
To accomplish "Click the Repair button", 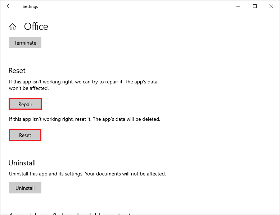I will pyautogui.click(x=25, y=104).
